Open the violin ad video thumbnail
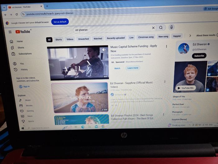Image resolution: width=218 pixels, height=164 pixels. point(78,63)
